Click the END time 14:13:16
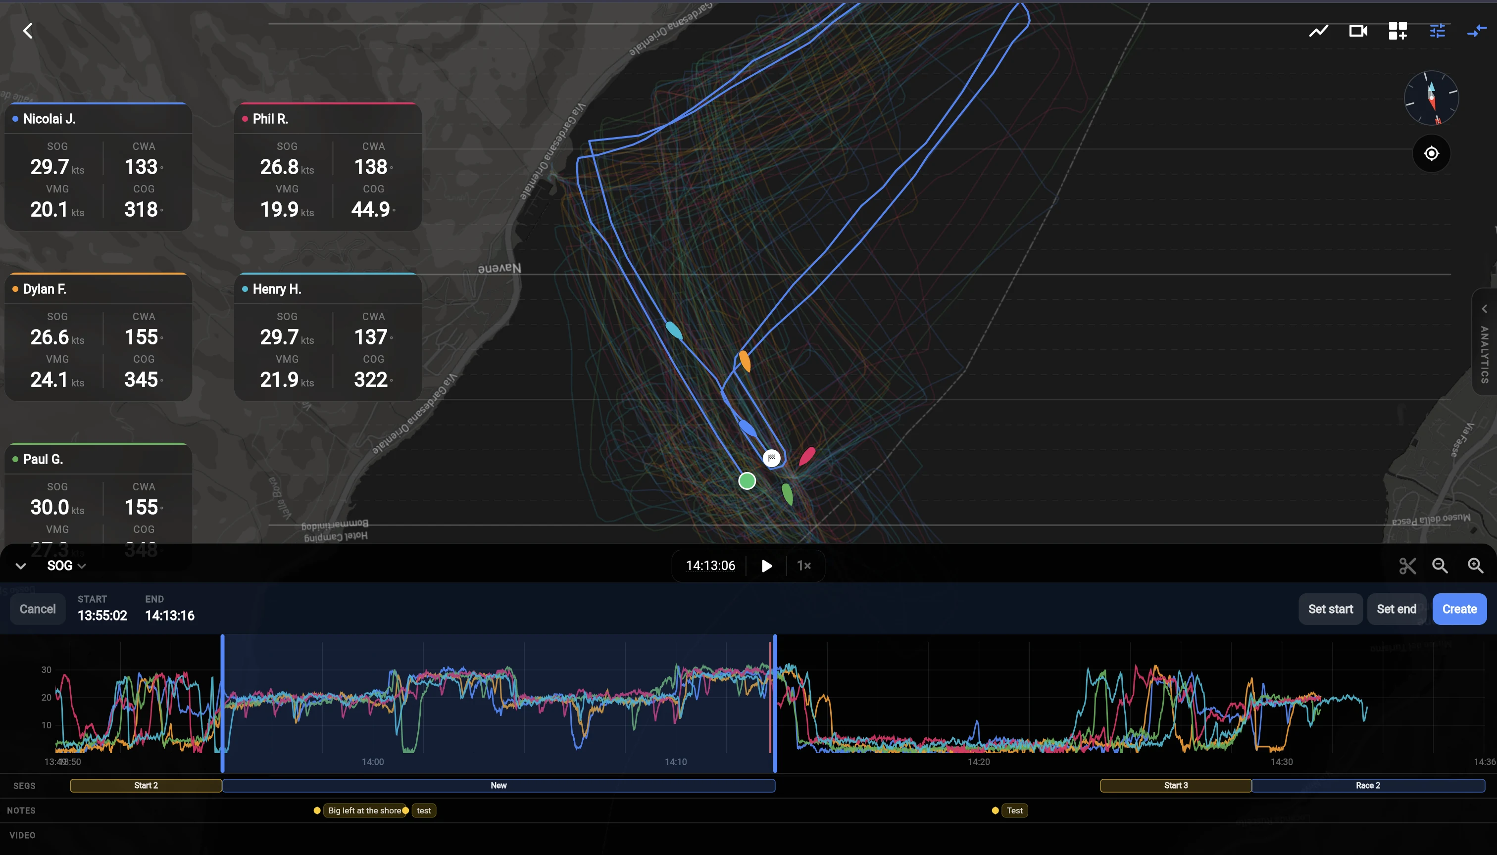 (x=170, y=616)
